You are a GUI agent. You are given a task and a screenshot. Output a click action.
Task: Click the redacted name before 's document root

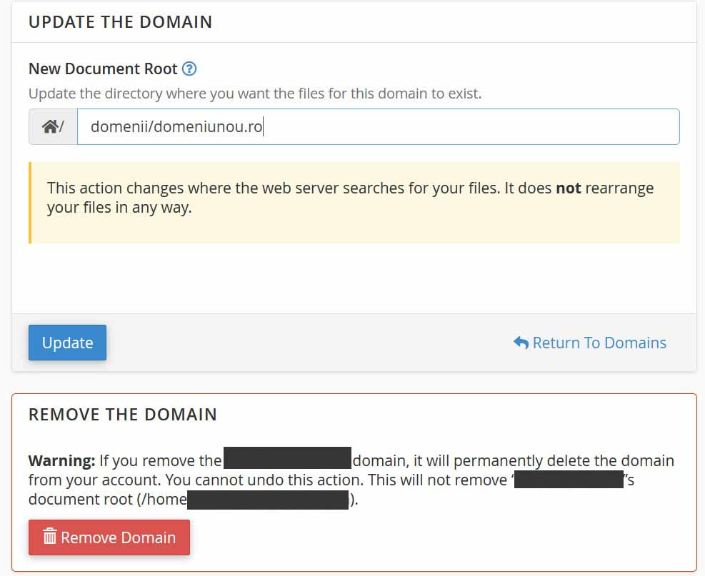pyautogui.click(x=569, y=480)
